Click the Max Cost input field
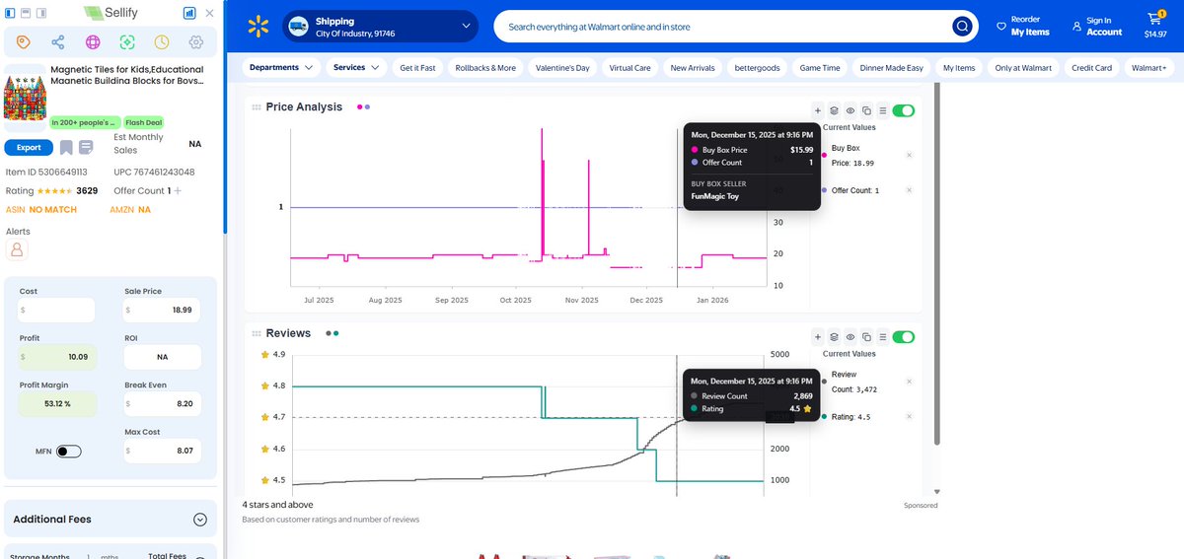Viewport: 1184px width, 559px height. click(163, 451)
